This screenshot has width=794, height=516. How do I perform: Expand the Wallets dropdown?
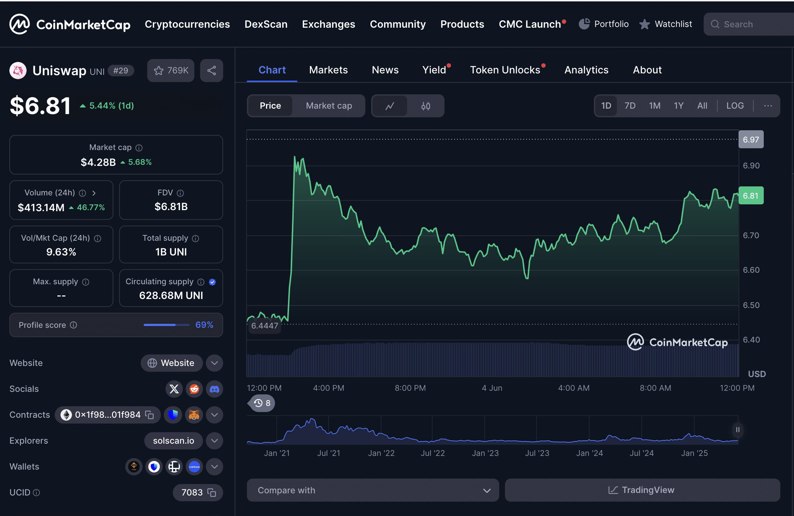tap(215, 467)
